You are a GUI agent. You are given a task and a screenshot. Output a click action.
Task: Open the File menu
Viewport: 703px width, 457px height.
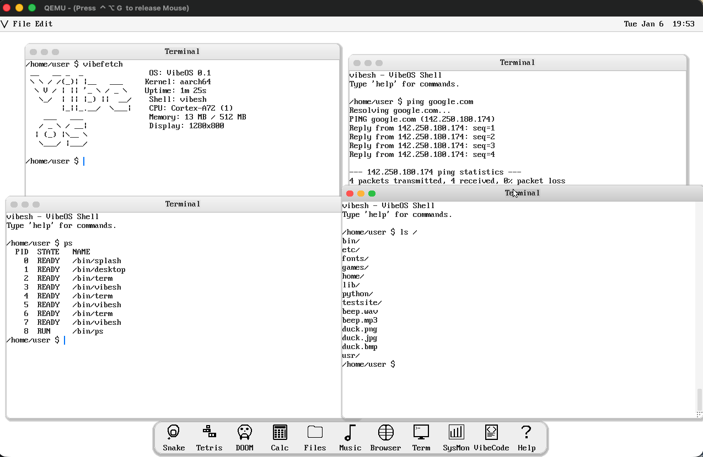click(22, 24)
